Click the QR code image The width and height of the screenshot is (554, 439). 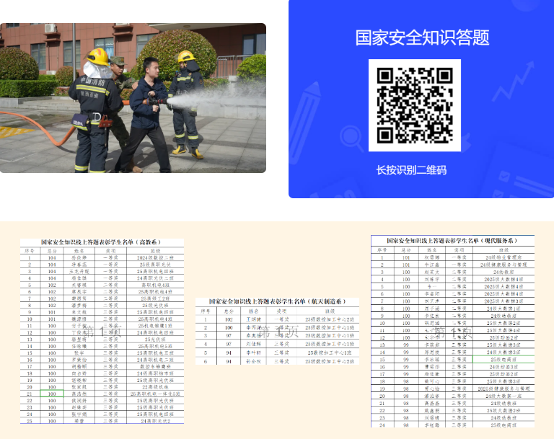[x=415, y=105]
